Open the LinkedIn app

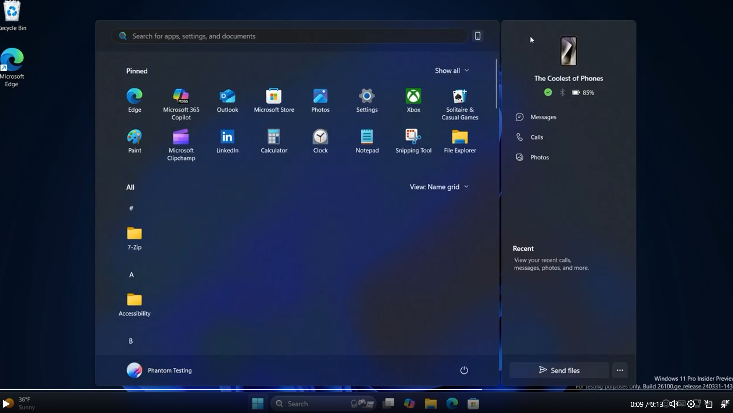click(x=227, y=141)
